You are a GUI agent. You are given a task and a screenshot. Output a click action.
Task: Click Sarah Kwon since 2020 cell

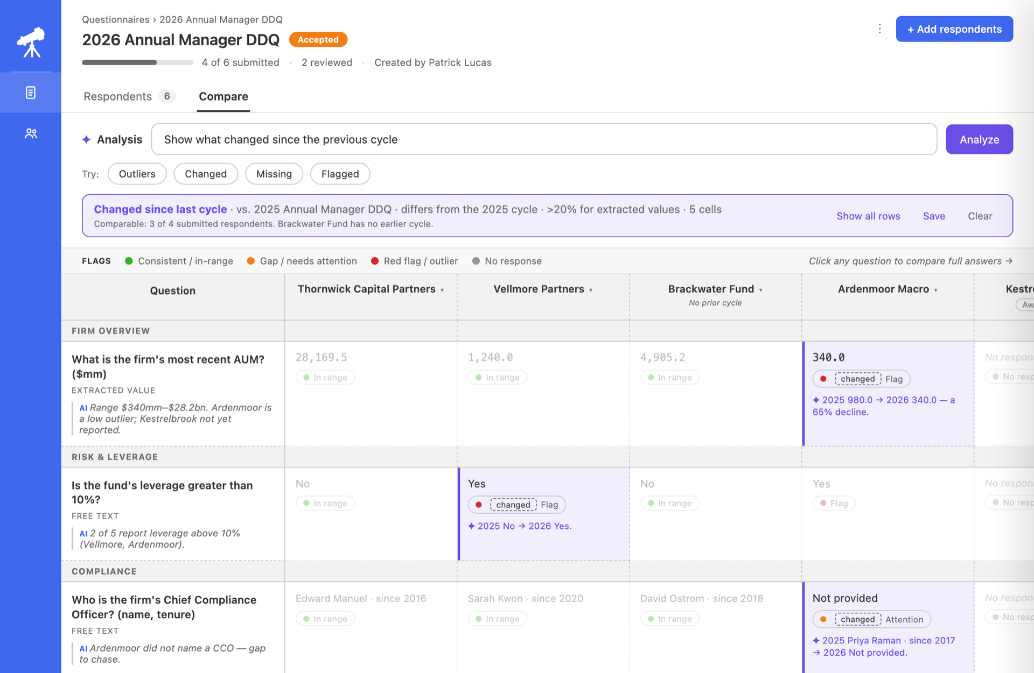[x=526, y=598]
